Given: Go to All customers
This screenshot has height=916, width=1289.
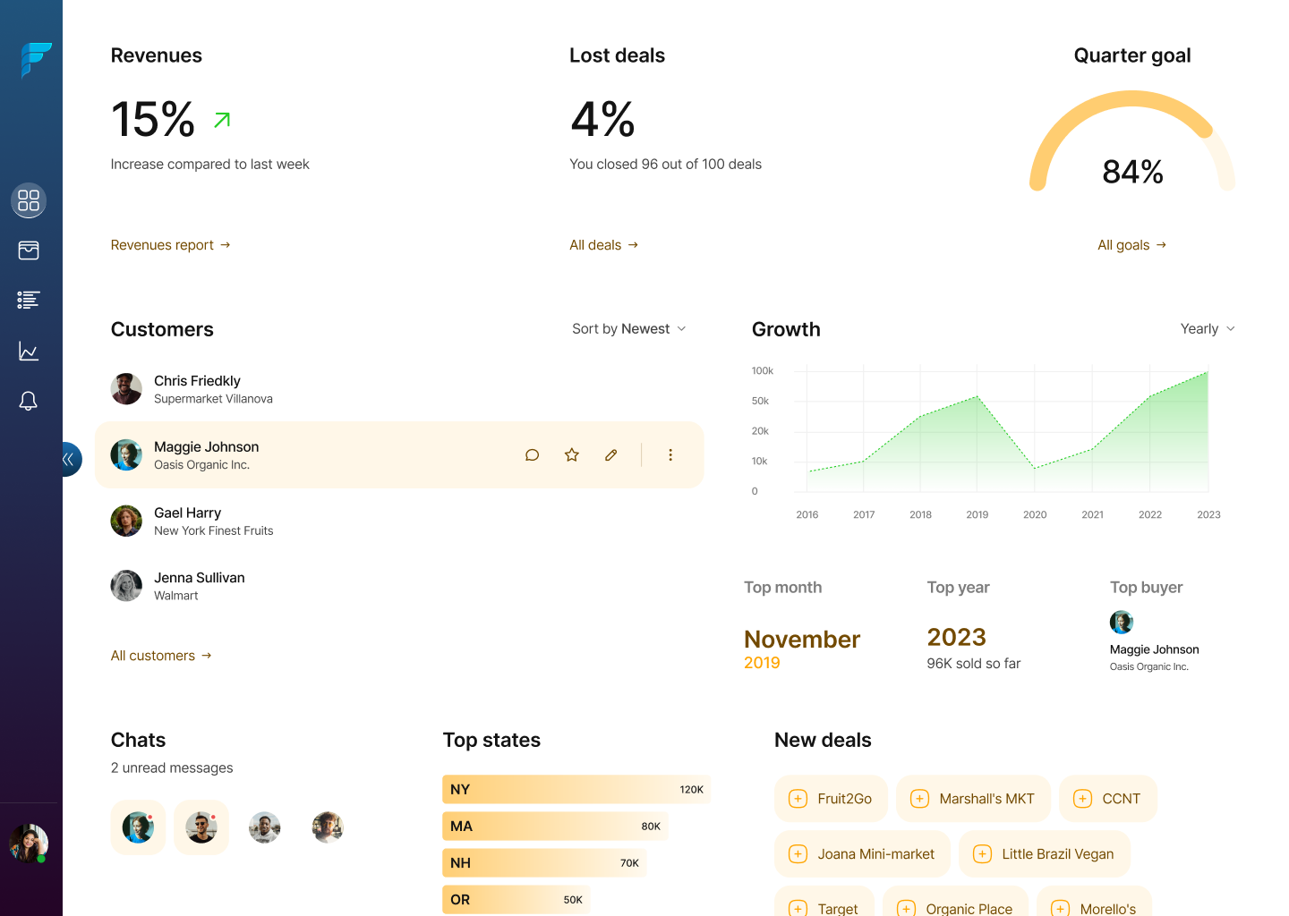Looking at the screenshot, I should [161, 656].
